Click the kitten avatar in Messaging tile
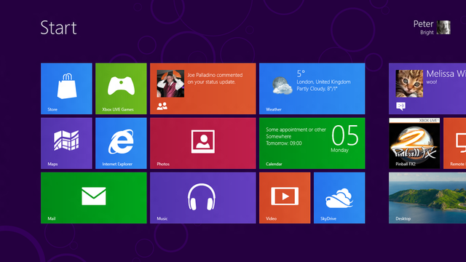The width and height of the screenshot is (466, 262). 409,84
